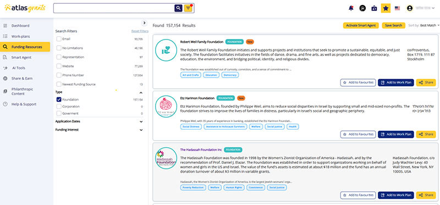
Task: Tick the Goverment type checkbox
Action: 59,113
